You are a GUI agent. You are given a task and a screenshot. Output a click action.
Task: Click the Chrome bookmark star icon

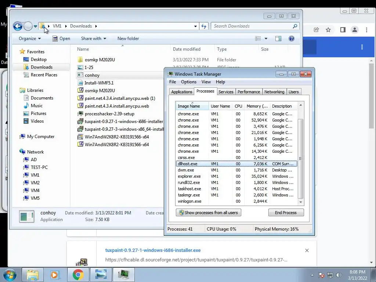click(328, 30)
